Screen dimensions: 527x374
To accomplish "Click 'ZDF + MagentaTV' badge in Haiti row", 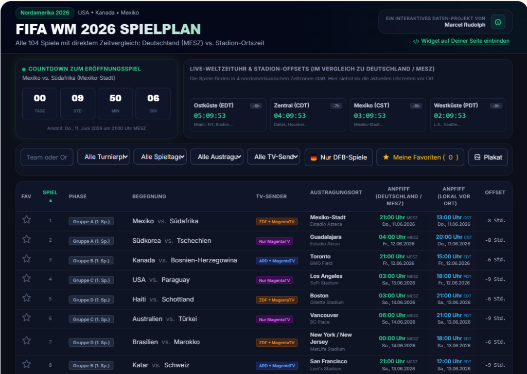I will click(276, 300).
